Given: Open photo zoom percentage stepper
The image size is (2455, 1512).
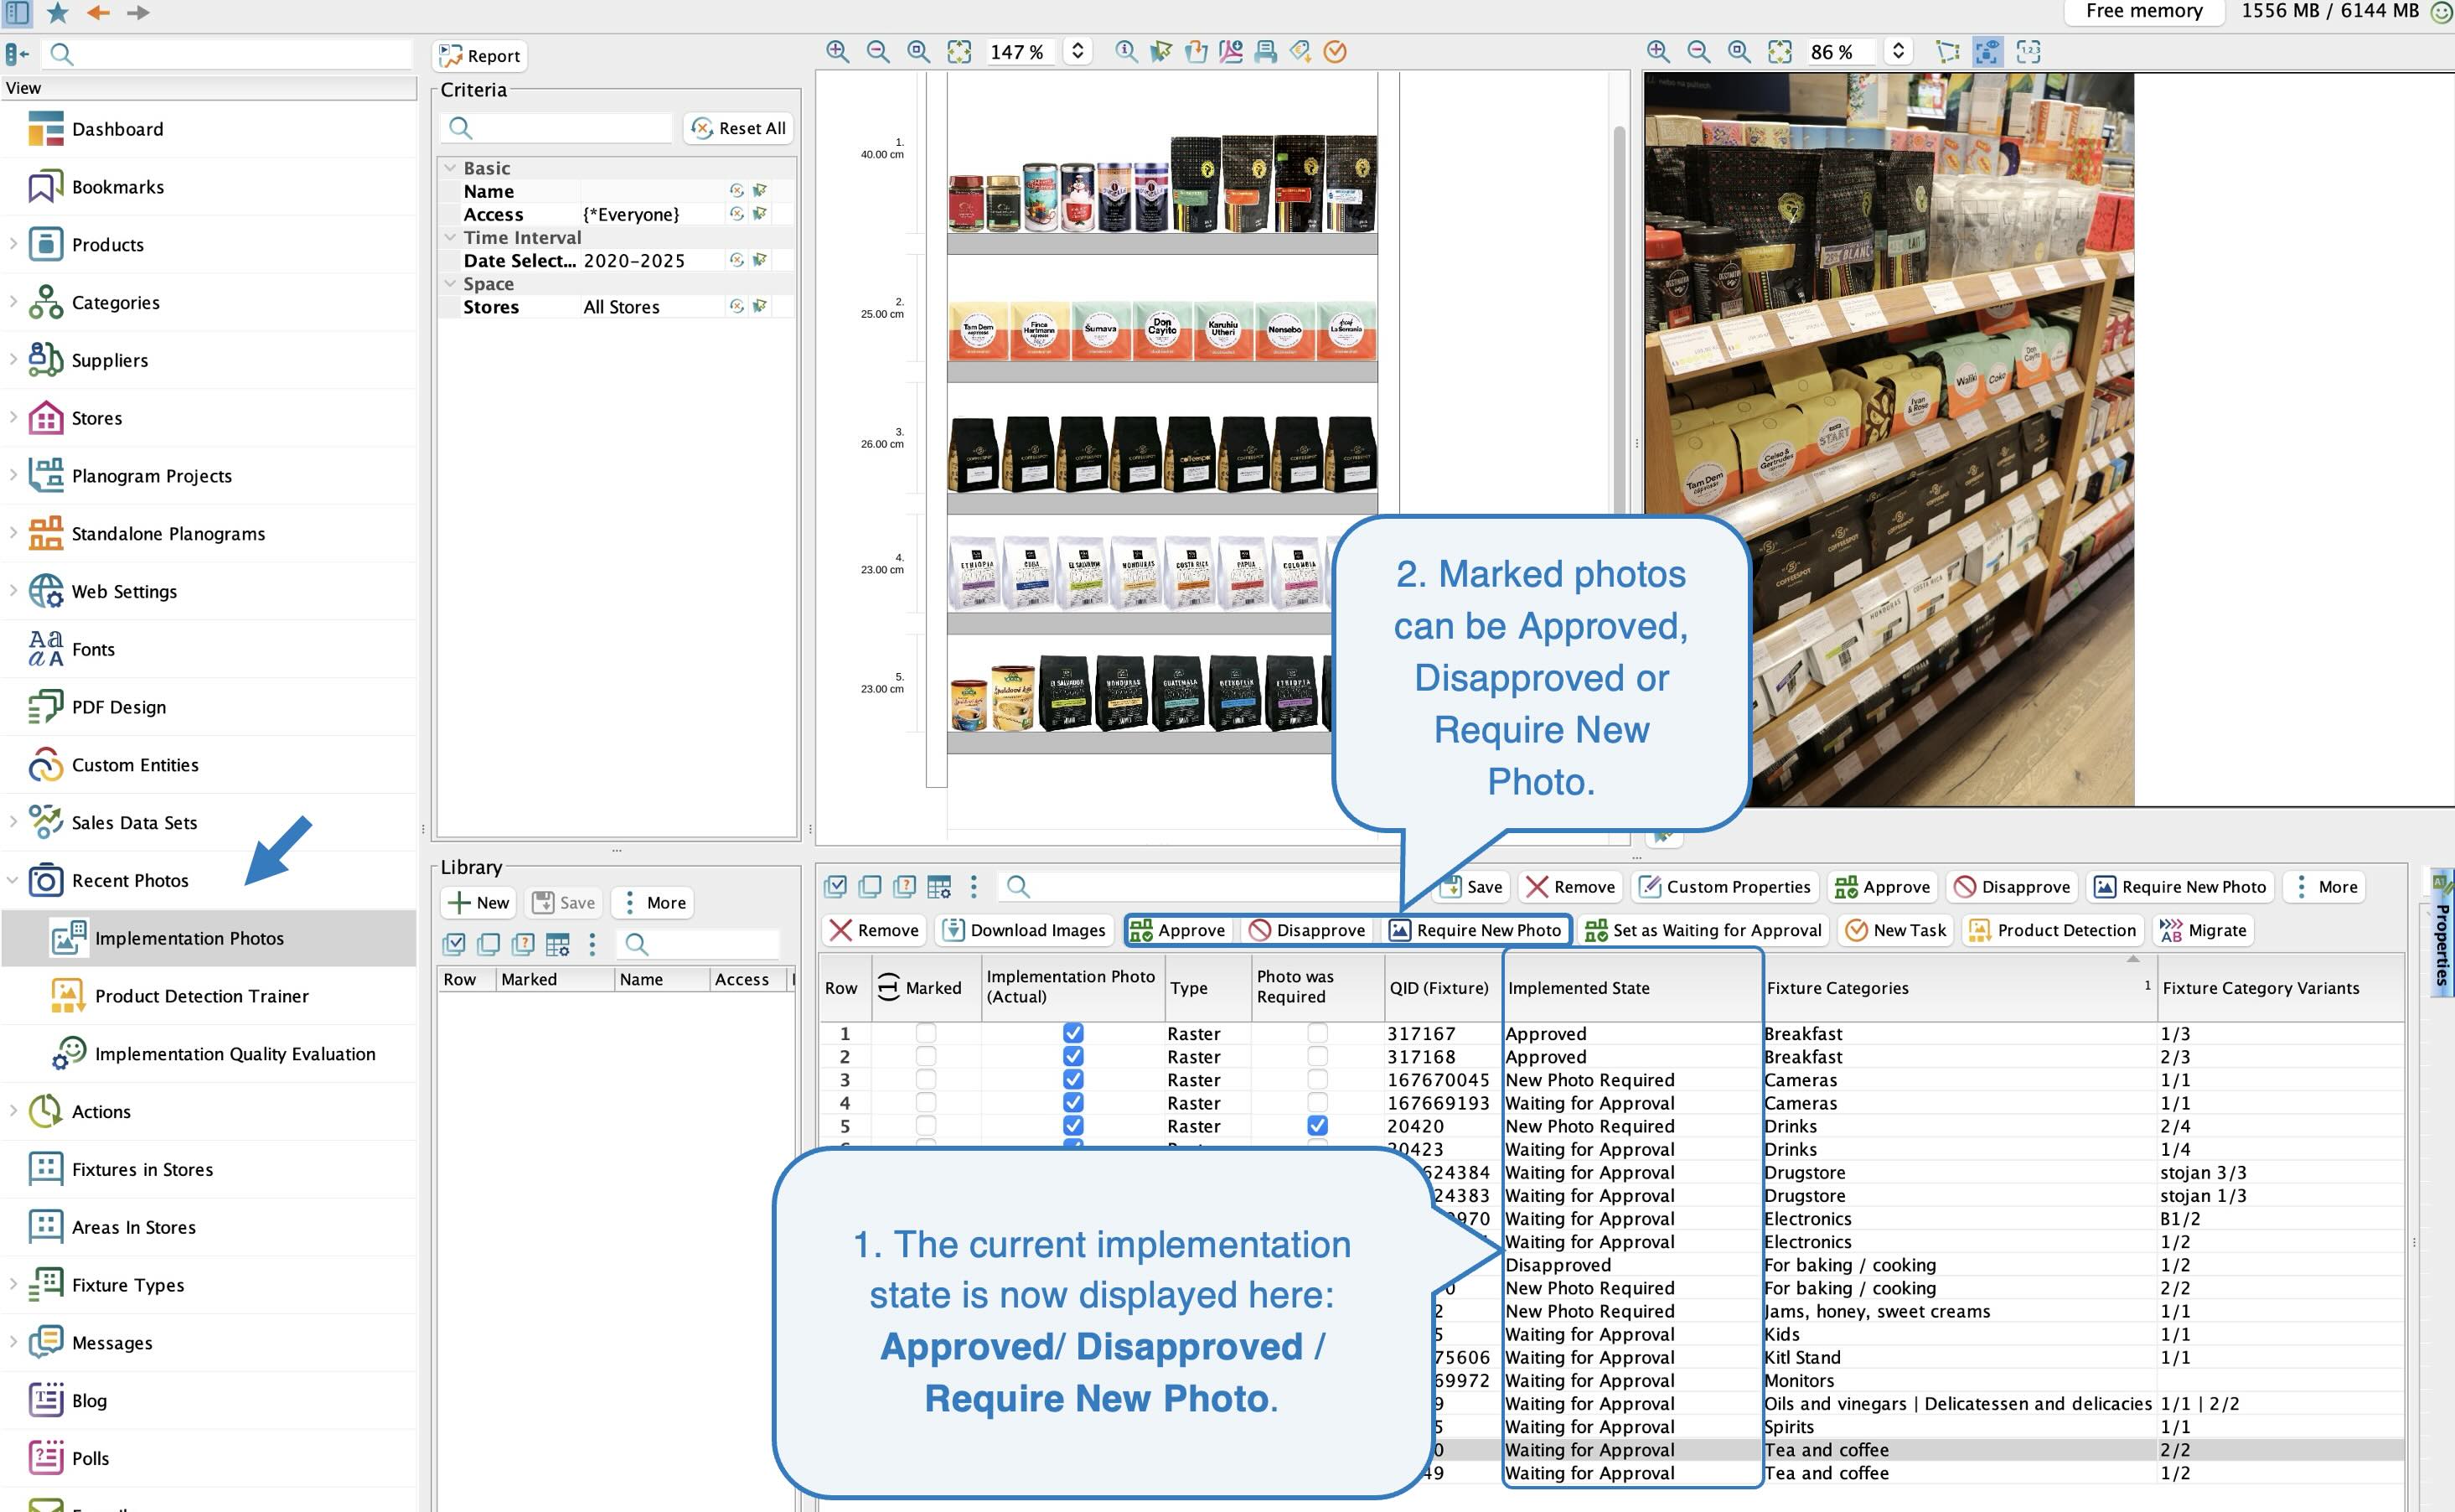Looking at the screenshot, I should pos(1899,51).
